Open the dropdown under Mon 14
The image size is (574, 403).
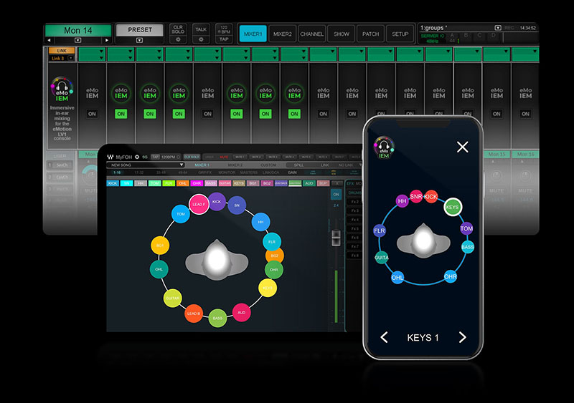(x=78, y=40)
